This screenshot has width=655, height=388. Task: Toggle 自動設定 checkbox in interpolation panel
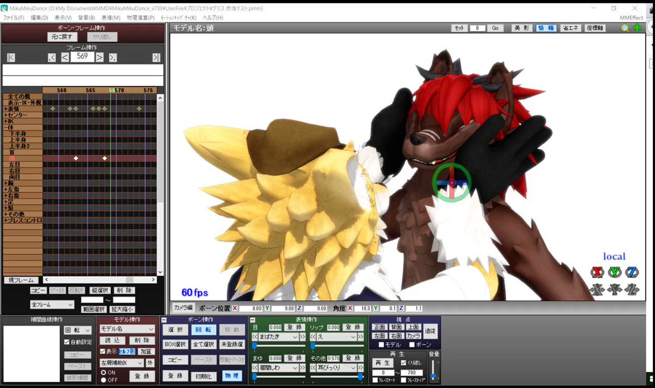pos(67,343)
